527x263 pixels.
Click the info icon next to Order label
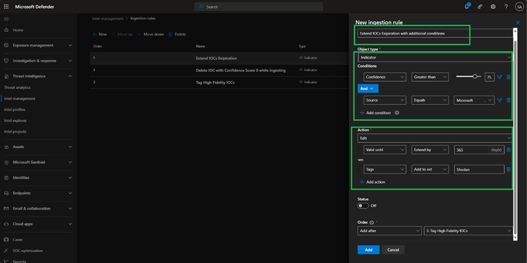coord(371,222)
